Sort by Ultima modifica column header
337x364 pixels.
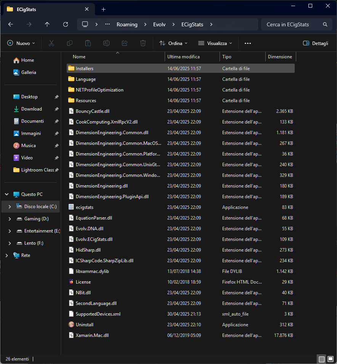[183, 57]
